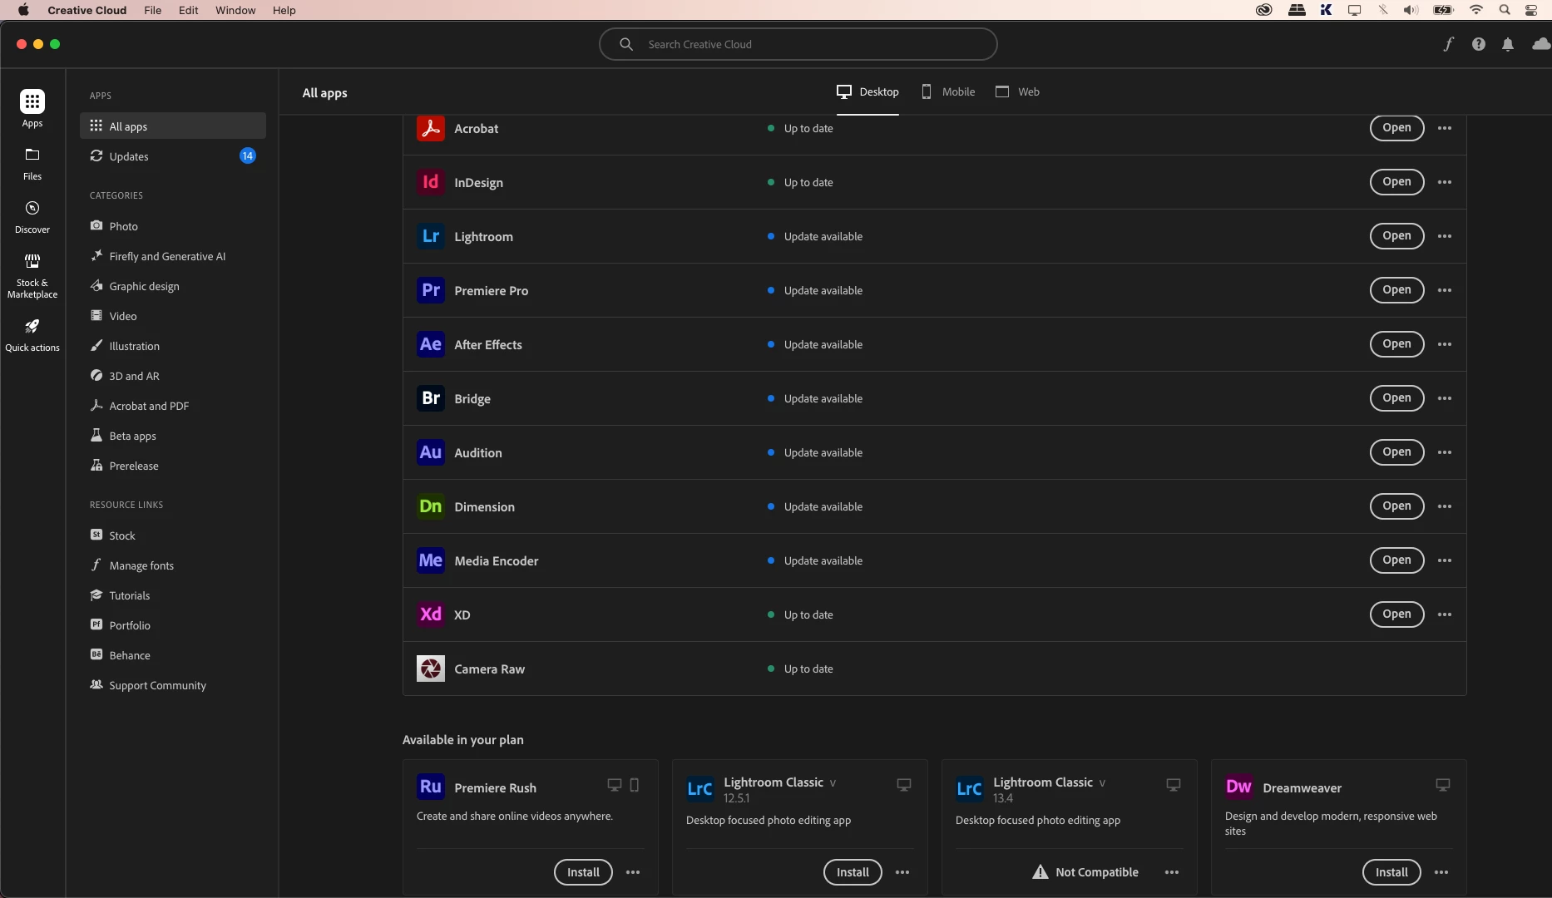This screenshot has height=898, width=1552.
Task: Open the help icon in header
Action: point(1478,44)
